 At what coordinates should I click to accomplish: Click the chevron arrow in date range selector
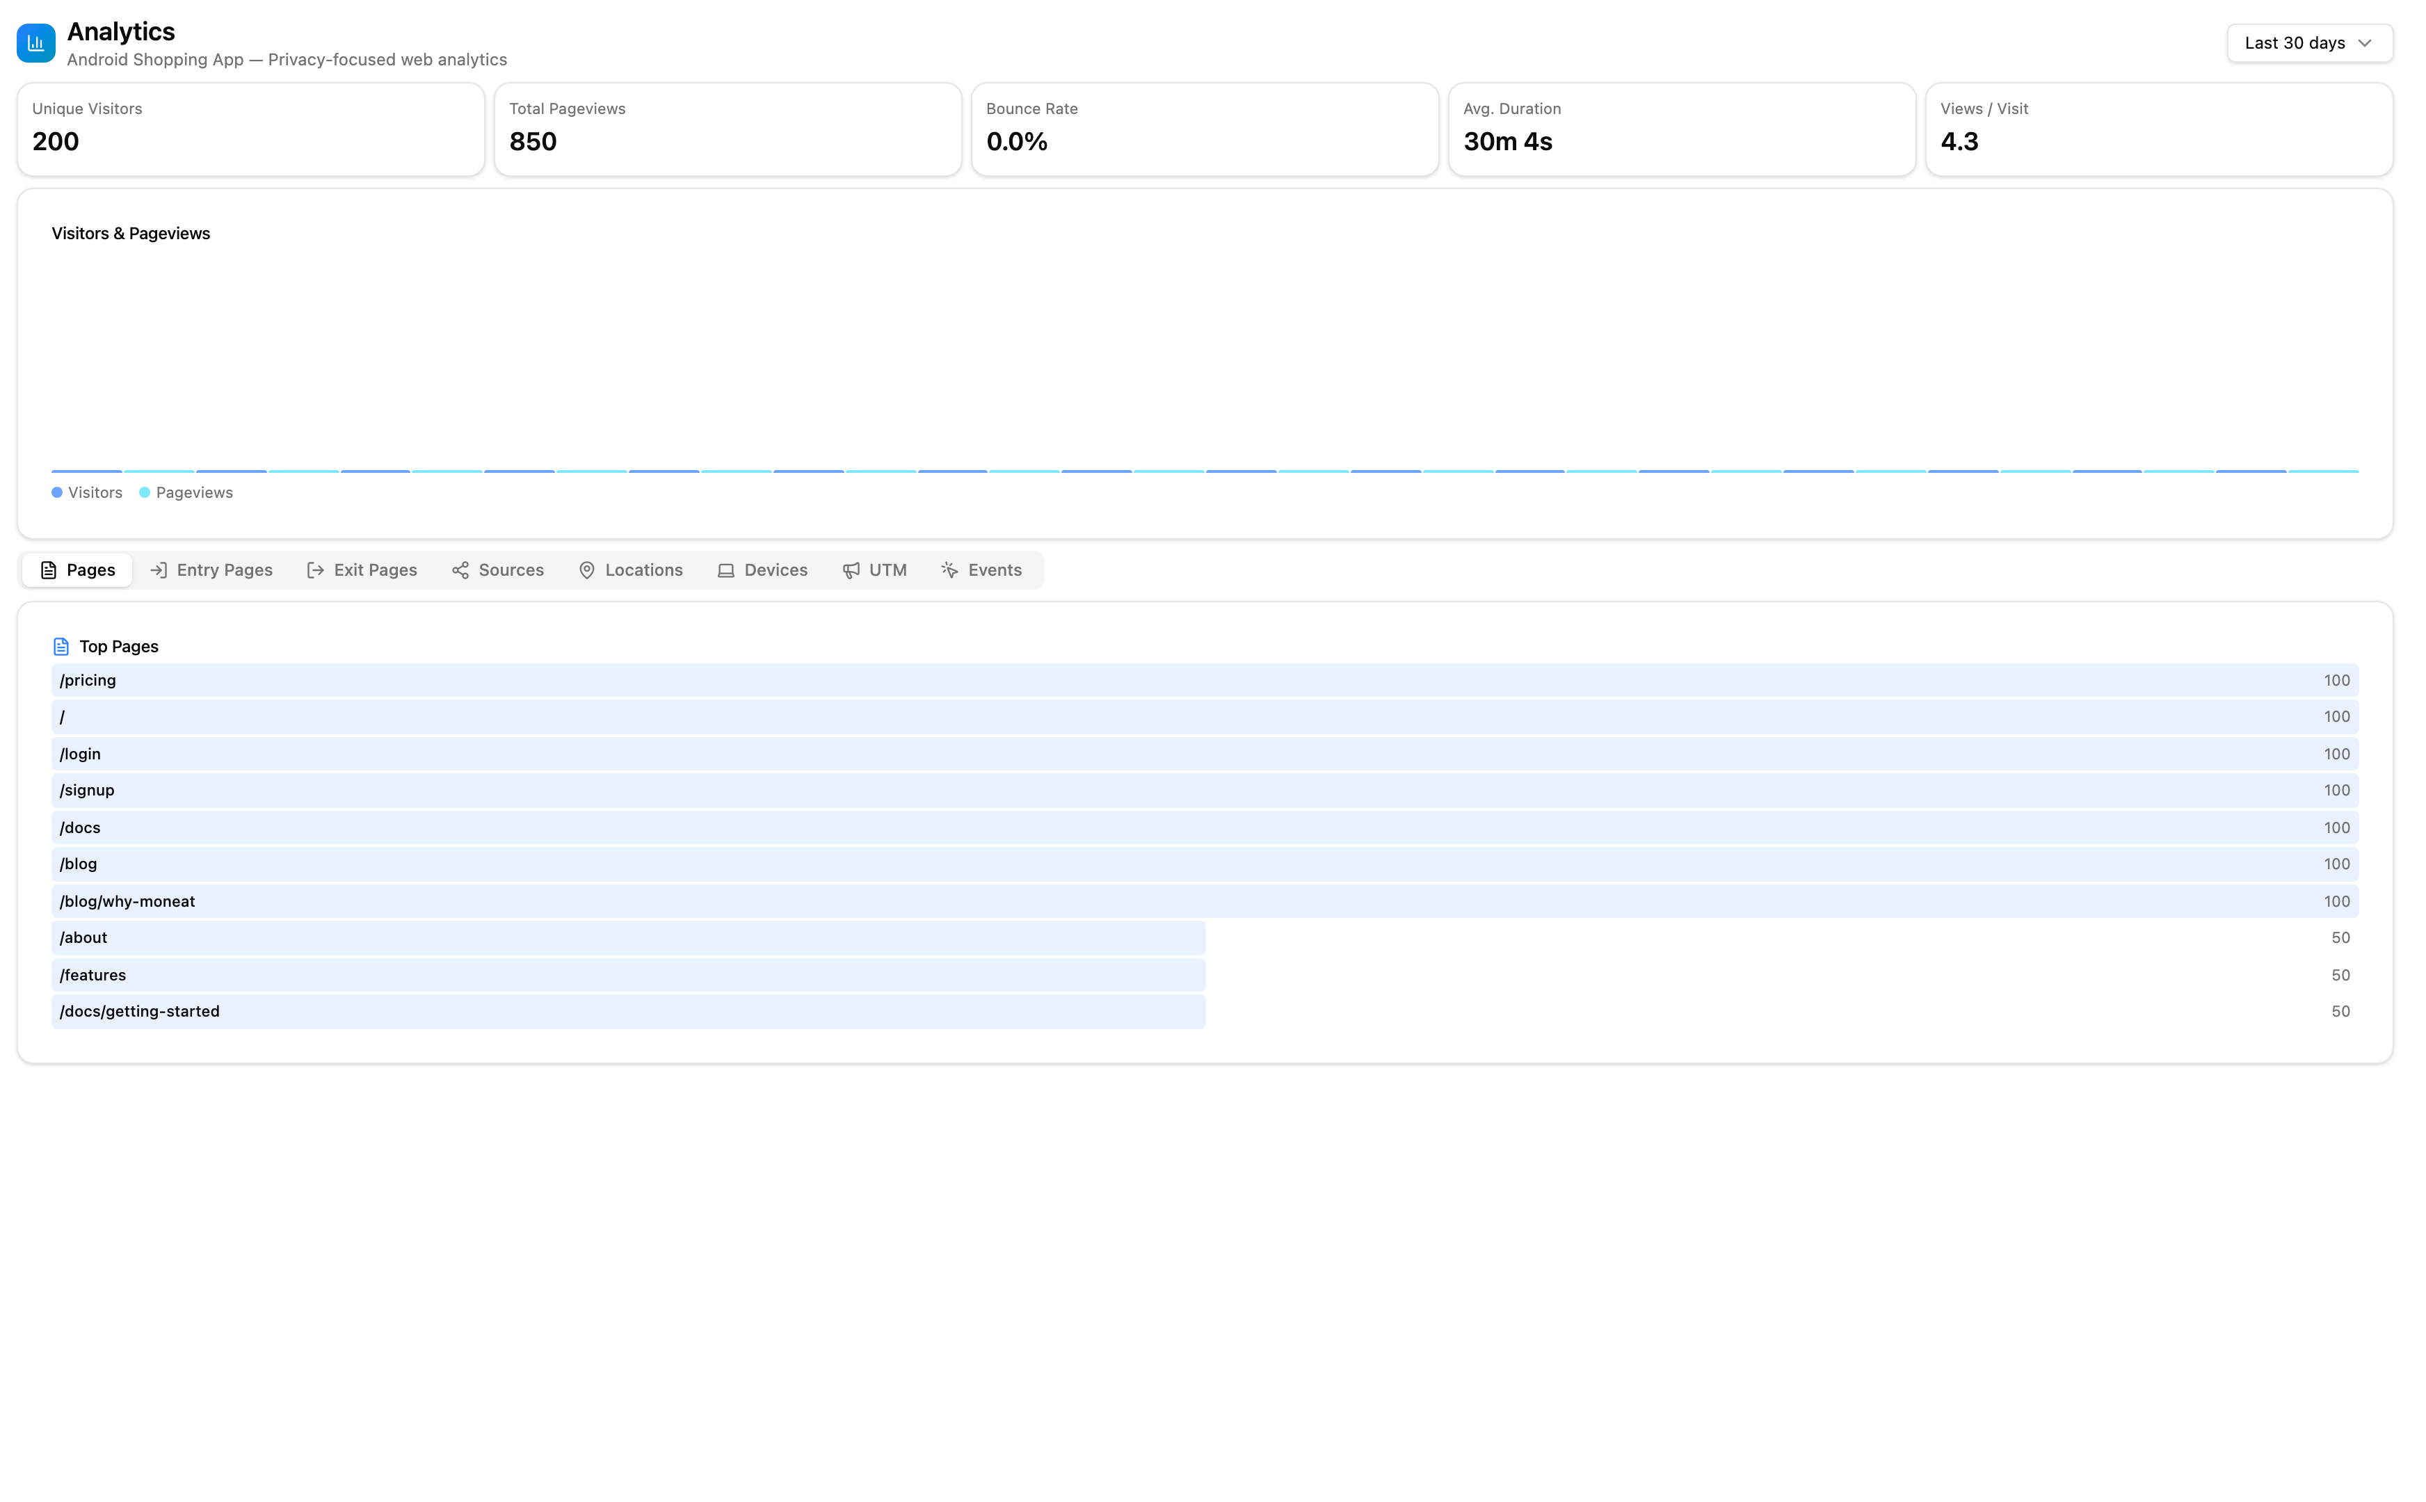[2364, 44]
